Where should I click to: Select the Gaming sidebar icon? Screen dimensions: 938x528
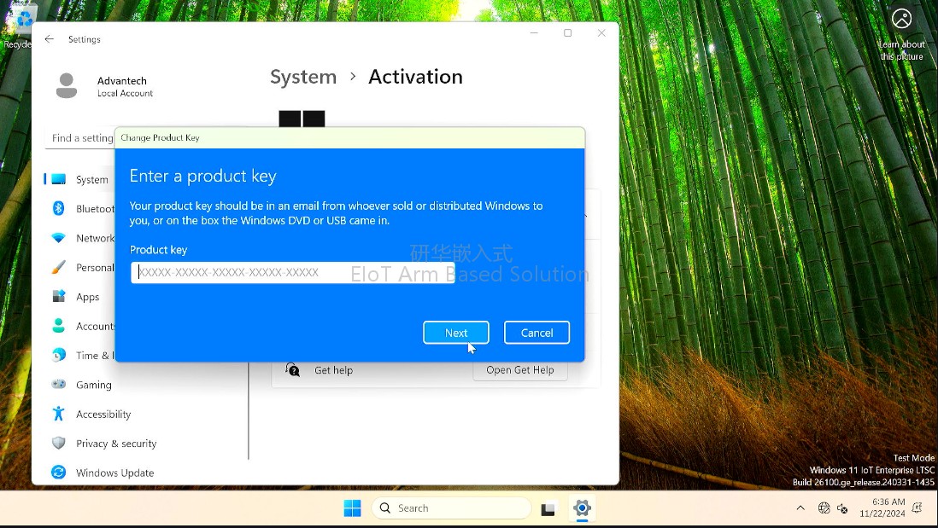point(59,385)
